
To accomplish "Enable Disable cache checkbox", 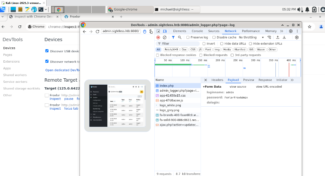I will [214, 37].
